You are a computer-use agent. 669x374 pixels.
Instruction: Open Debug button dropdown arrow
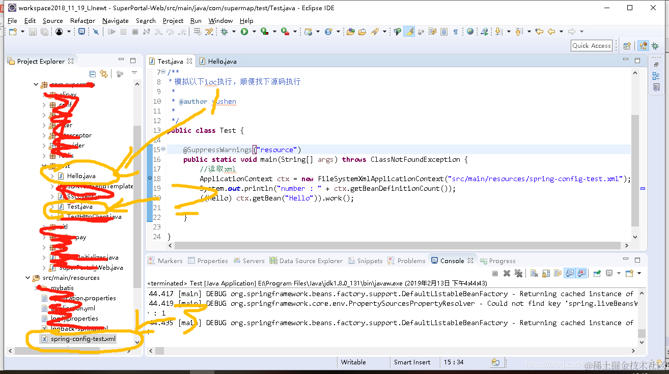(234, 32)
